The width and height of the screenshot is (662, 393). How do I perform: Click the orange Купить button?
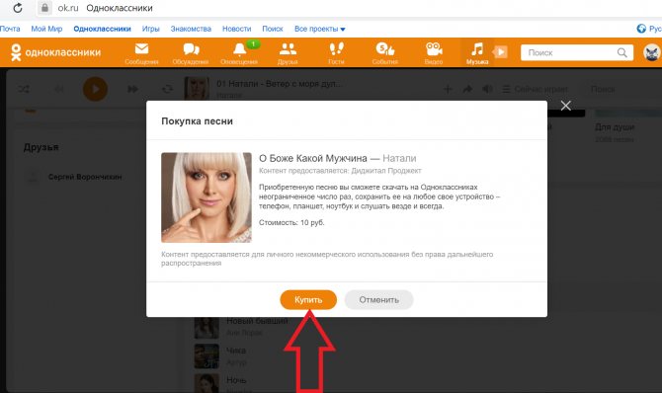(x=308, y=300)
